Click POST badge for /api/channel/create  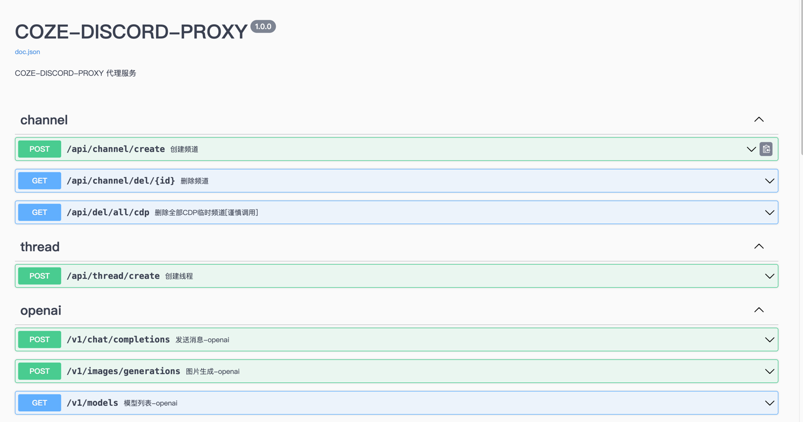coord(40,149)
